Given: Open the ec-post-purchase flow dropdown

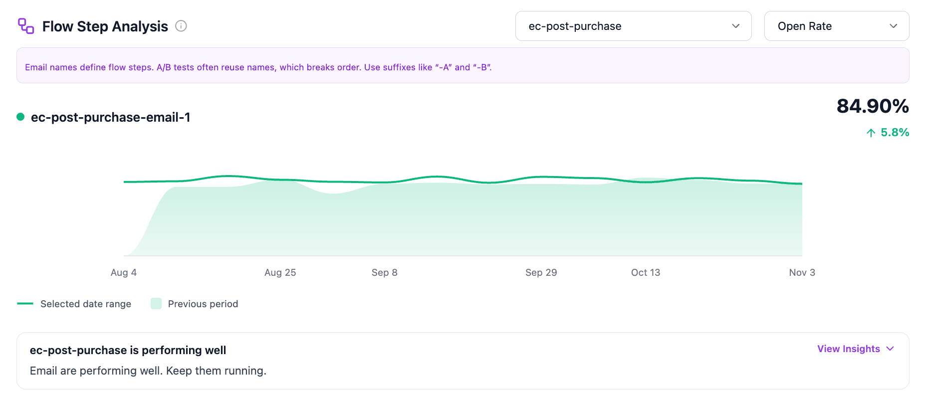Looking at the screenshot, I should click(x=633, y=26).
